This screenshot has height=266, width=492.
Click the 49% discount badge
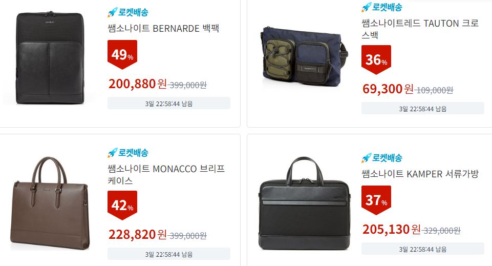pos(122,55)
